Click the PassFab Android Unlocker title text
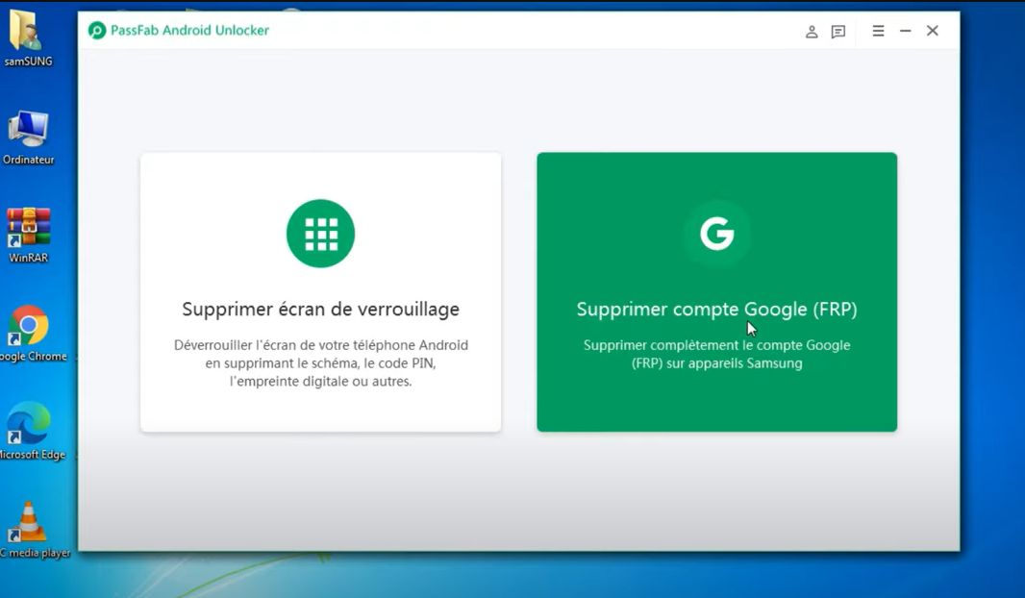This screenshot has height=598, width=1025. (189, 30)
